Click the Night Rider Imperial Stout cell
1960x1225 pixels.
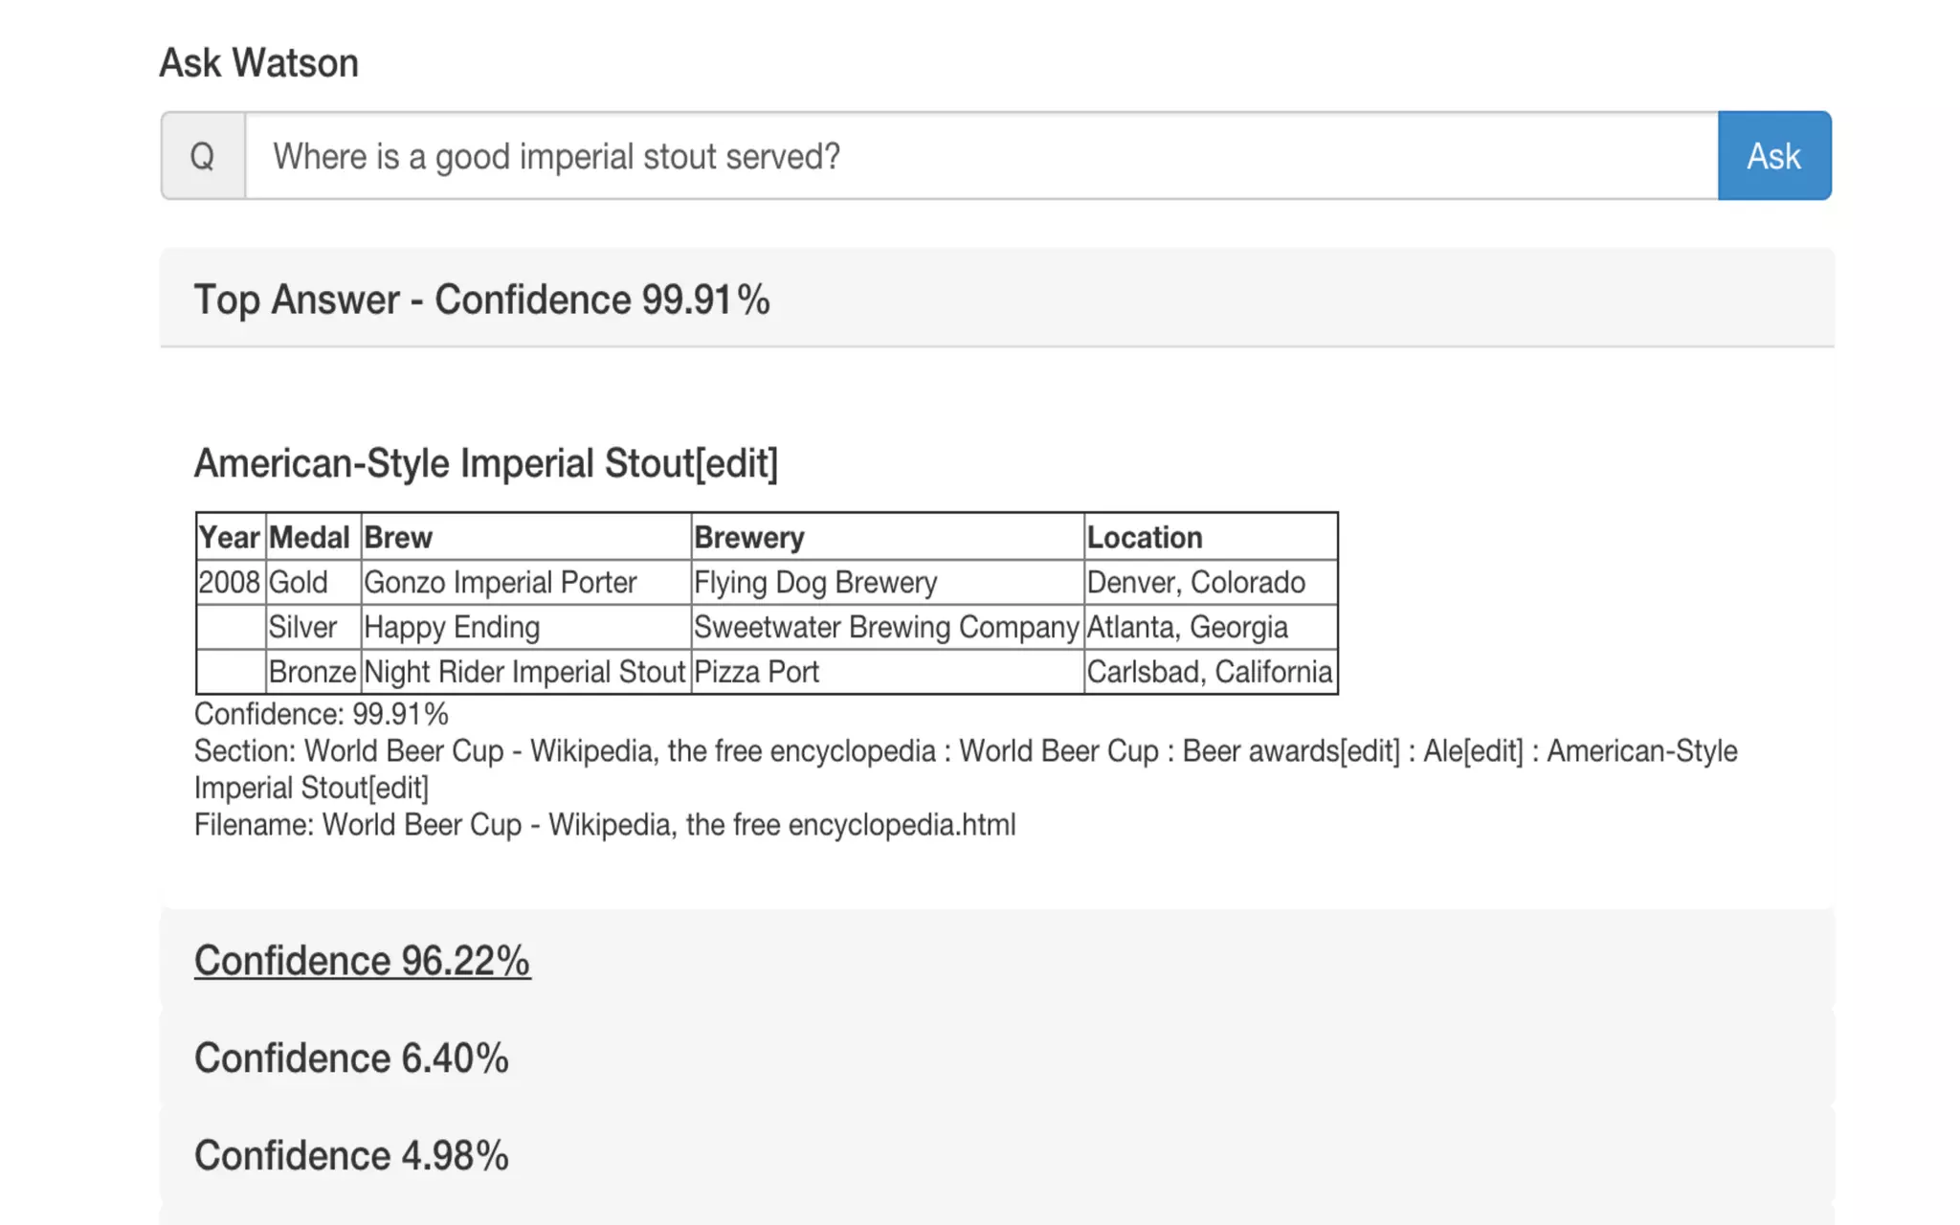click(x=524, y=672)
